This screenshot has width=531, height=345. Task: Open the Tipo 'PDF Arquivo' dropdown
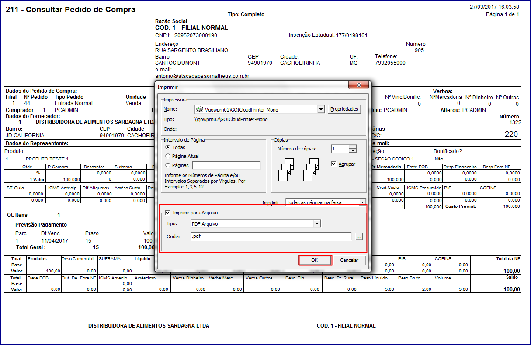click(317, 224)
